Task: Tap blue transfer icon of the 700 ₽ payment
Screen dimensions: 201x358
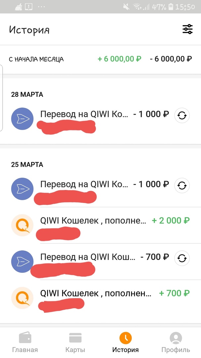Action: point(23,262)
